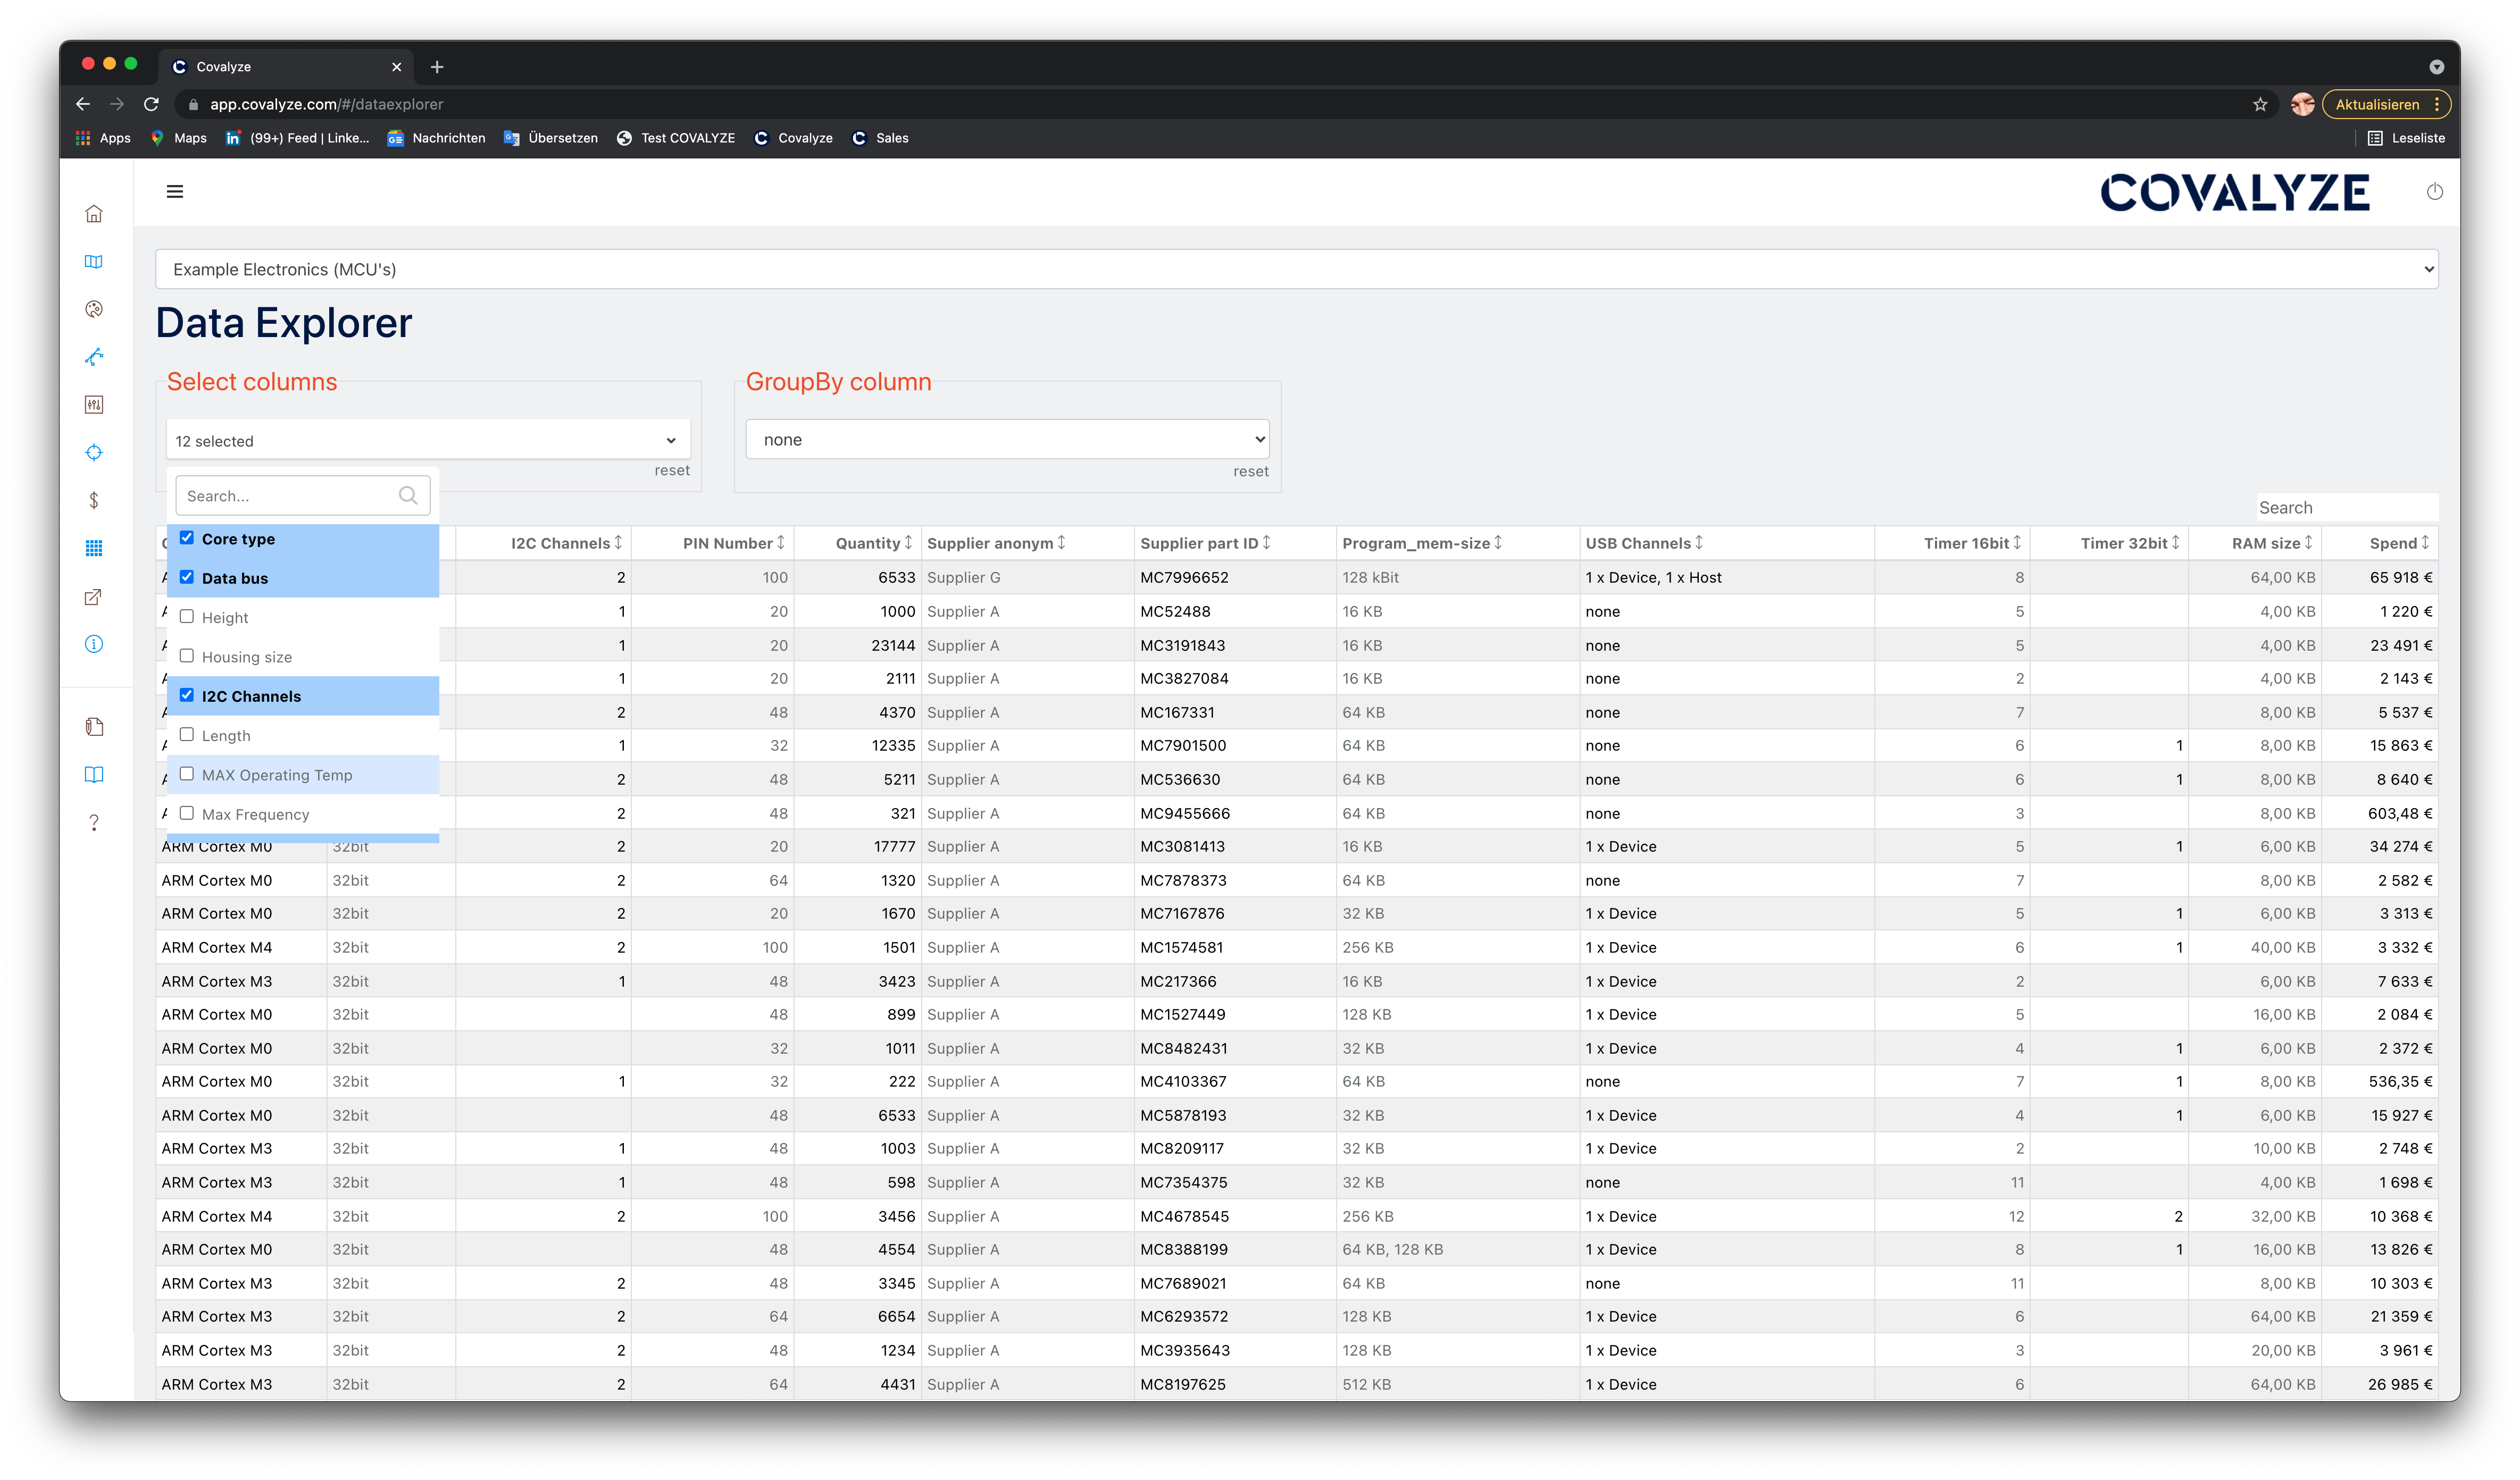Enable the Height column checkbox

(x=187, y=617)
